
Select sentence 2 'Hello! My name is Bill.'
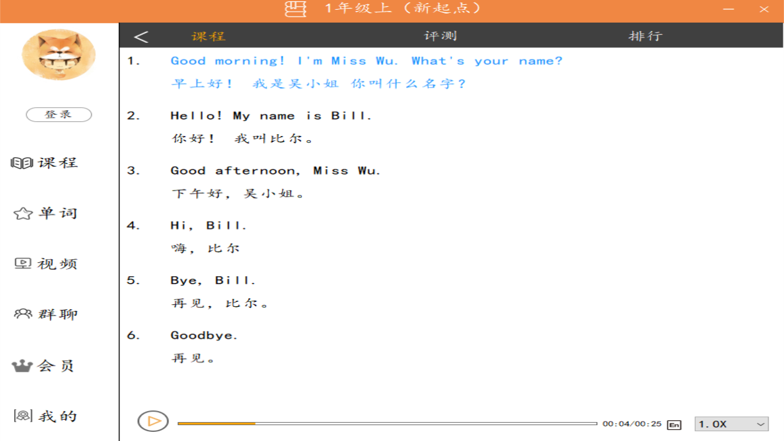(271, 115)
